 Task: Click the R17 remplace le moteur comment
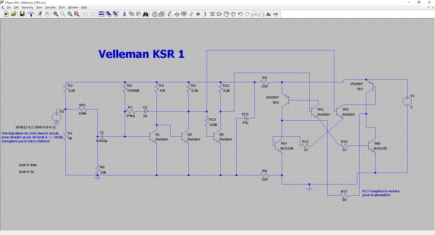(381, 193)
